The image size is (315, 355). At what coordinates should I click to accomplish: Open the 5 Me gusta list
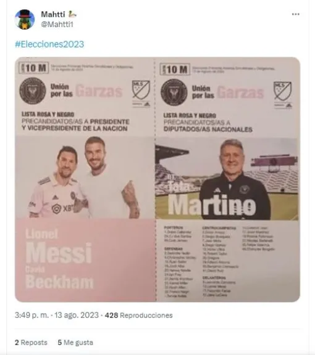[x=75, y=342]
